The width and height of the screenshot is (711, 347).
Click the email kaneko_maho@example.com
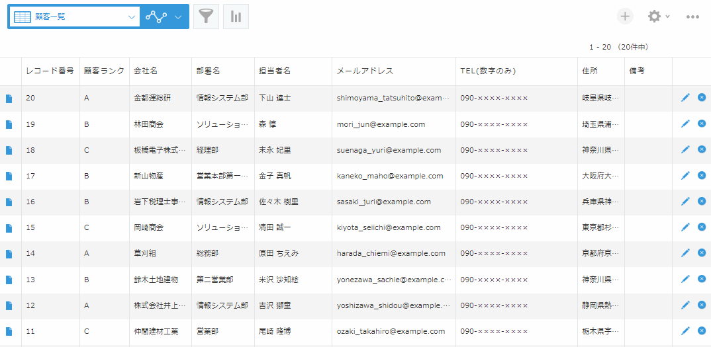(x=389, y=176)
